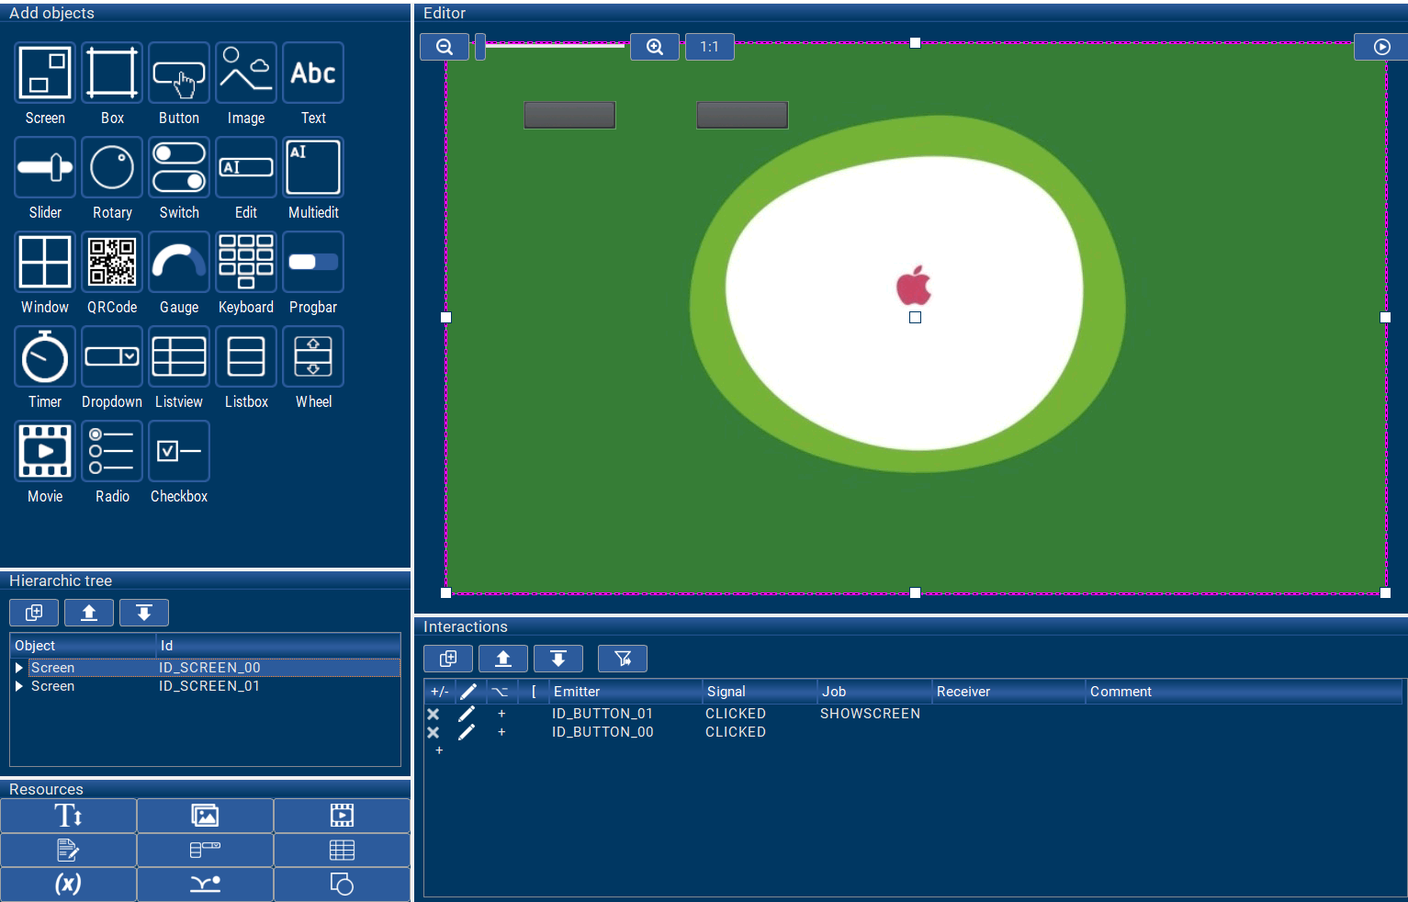
Task: Open the styles resource
Action: coord(205,850)
